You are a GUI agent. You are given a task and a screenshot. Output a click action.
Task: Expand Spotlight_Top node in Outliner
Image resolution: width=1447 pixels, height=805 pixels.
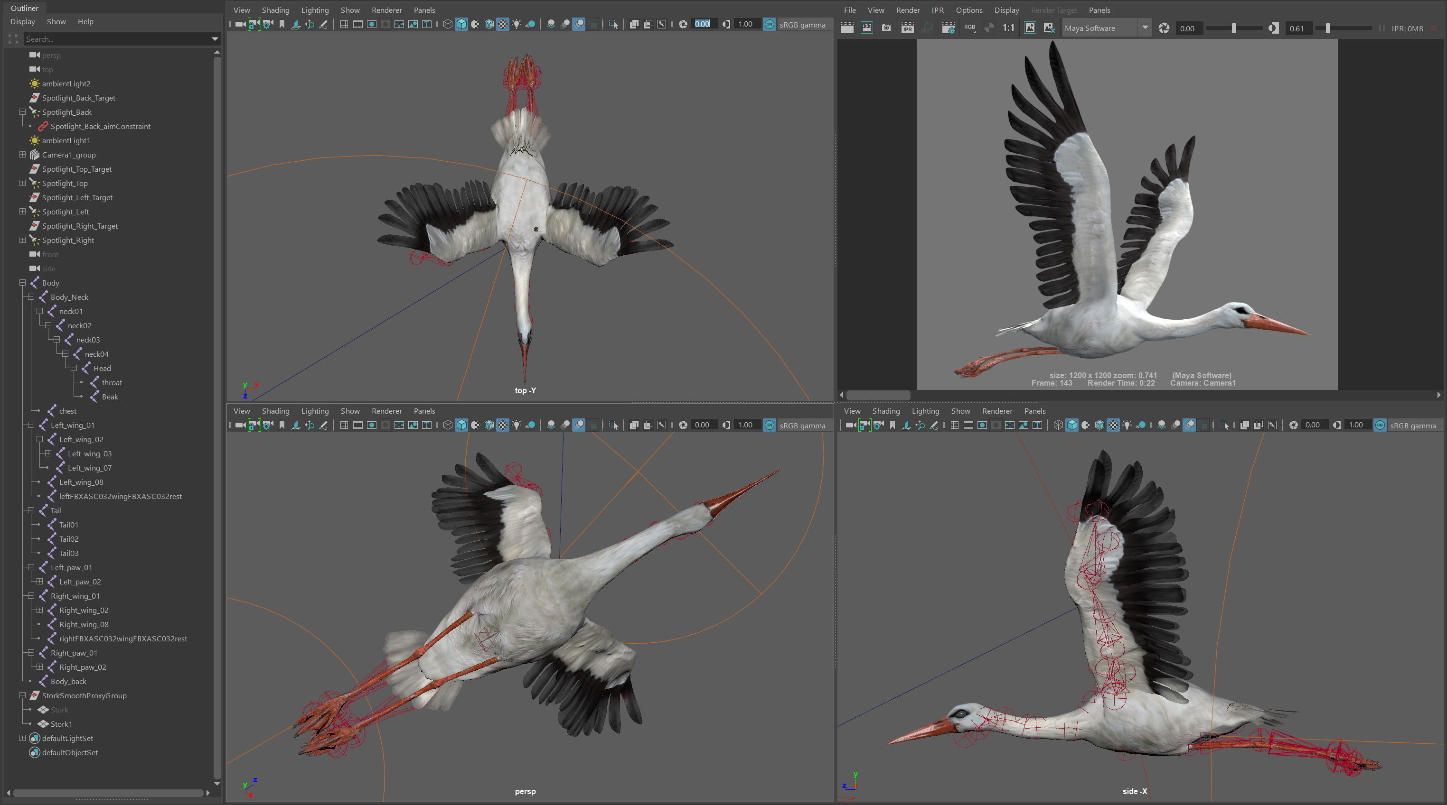[x=22, y=183]
